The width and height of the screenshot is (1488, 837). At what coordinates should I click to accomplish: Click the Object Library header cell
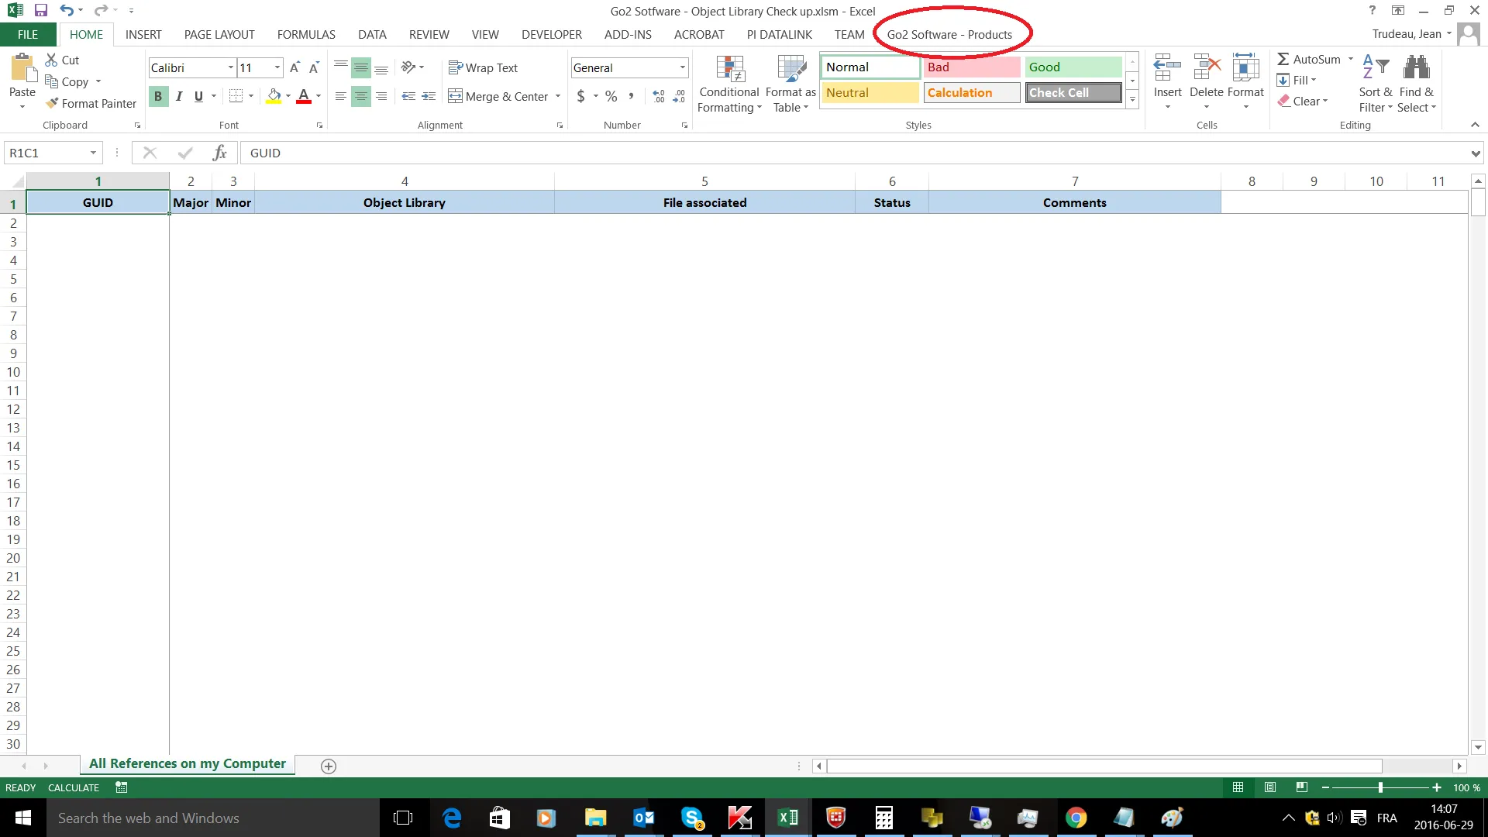pos(404,203)
